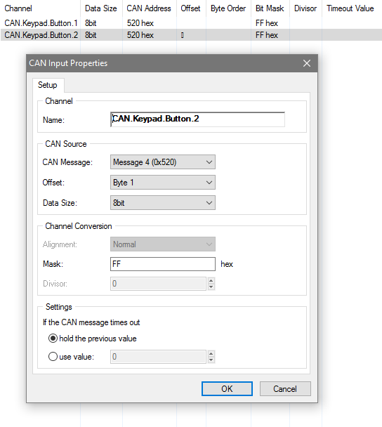Open the Data Size 8bit dropdown

(x=163, y=203)
